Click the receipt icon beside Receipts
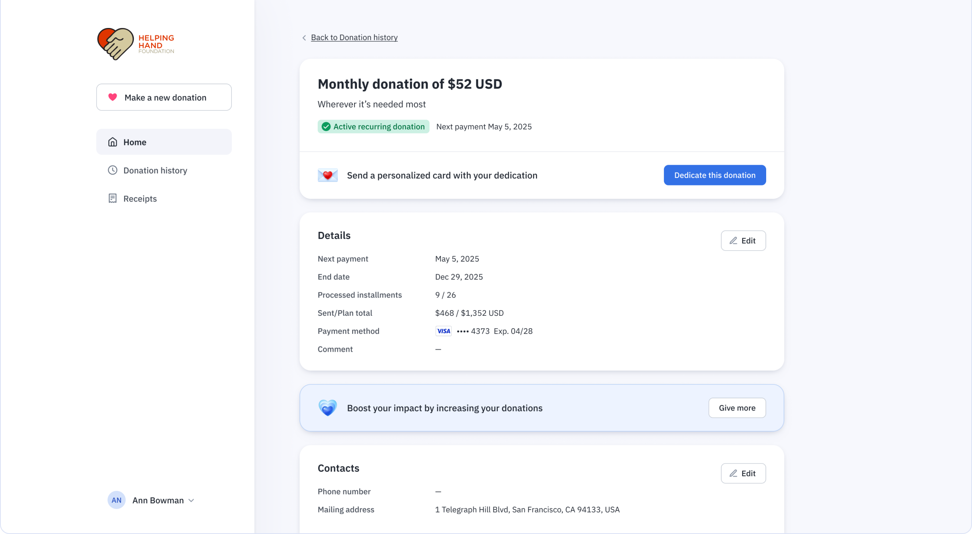The image size is (972, 534). pyautogui.click(x=113, y=198)
